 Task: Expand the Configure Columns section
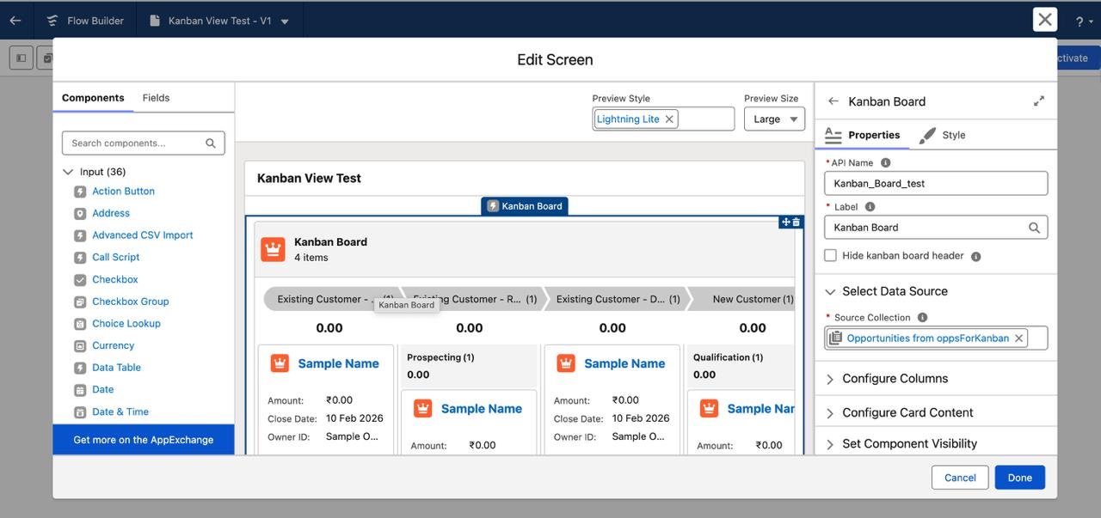point(895,379)
